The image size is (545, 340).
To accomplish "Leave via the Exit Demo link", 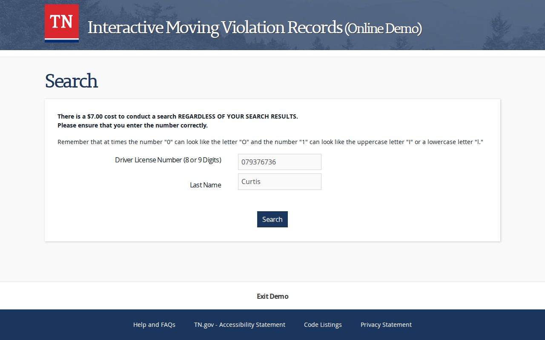I will coord(272,296).
